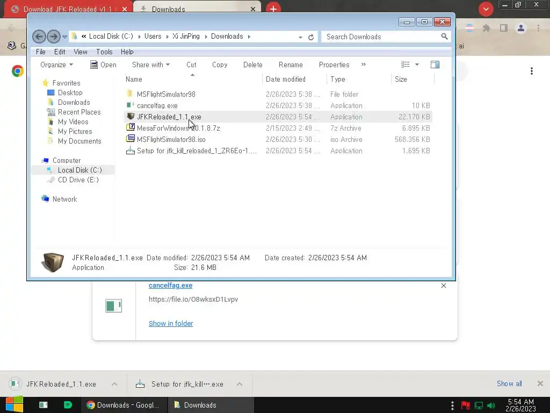Open the Tools menu
550x413 pixels.
pos(104,52)
